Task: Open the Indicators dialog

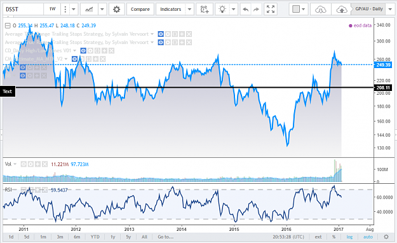Action: pyautogui.click(x=171, y=10)
